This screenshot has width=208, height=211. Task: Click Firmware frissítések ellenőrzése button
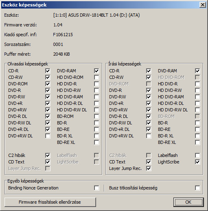[x=50, y=202]
